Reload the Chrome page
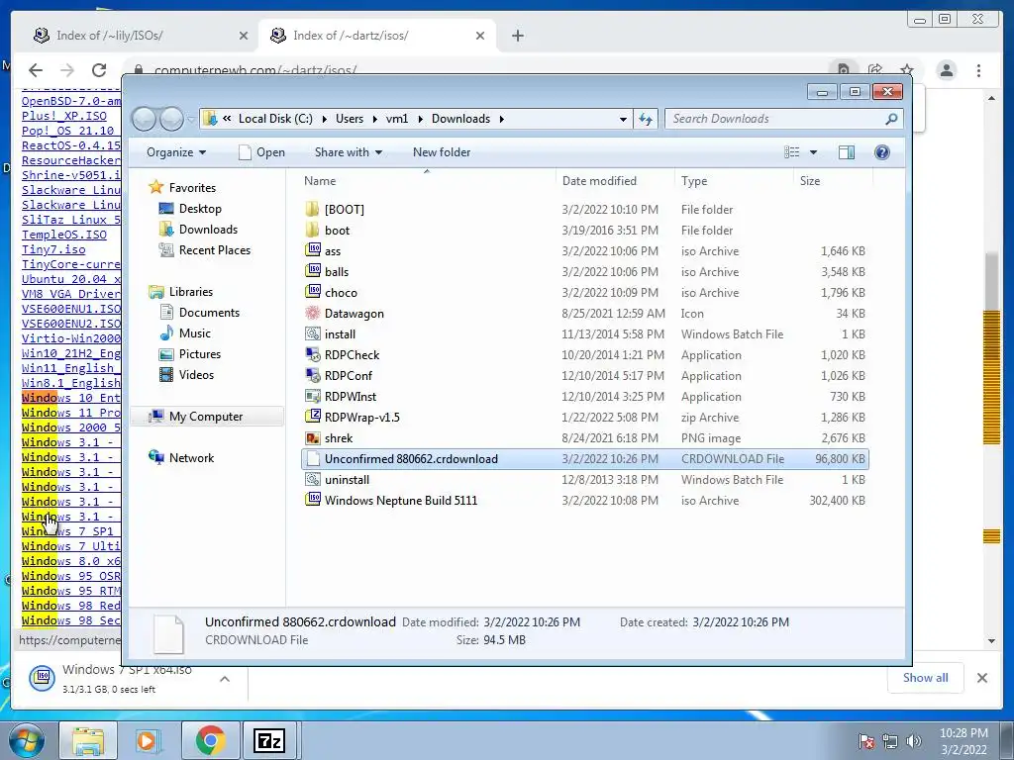Image resolution: width=1014 pixels, height=760 pixels. [x=98, y=70]
